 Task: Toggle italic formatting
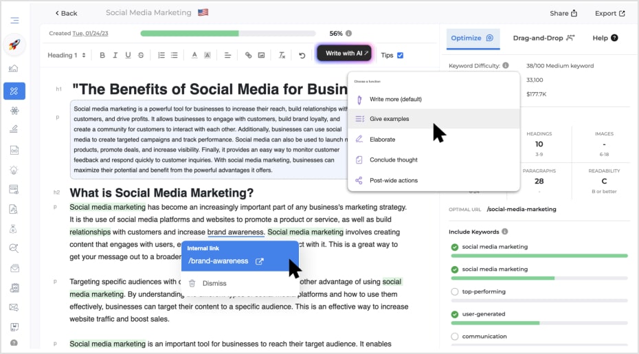click(x=115, y=55)
